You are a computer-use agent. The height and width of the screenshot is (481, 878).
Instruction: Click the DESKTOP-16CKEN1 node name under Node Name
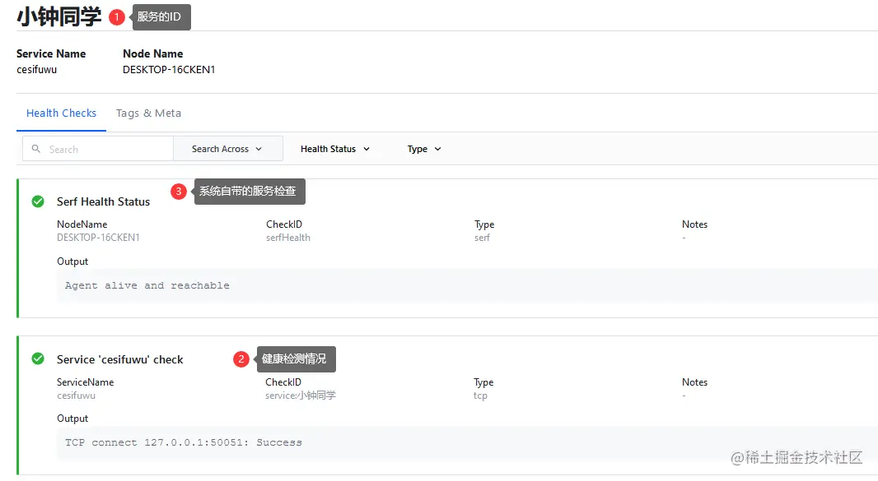coord(169,70)
